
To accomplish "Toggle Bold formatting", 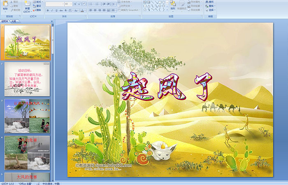I will (48, 10).
